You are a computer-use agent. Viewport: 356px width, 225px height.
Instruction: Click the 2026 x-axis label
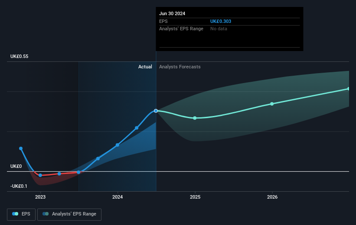click(272, 197)
